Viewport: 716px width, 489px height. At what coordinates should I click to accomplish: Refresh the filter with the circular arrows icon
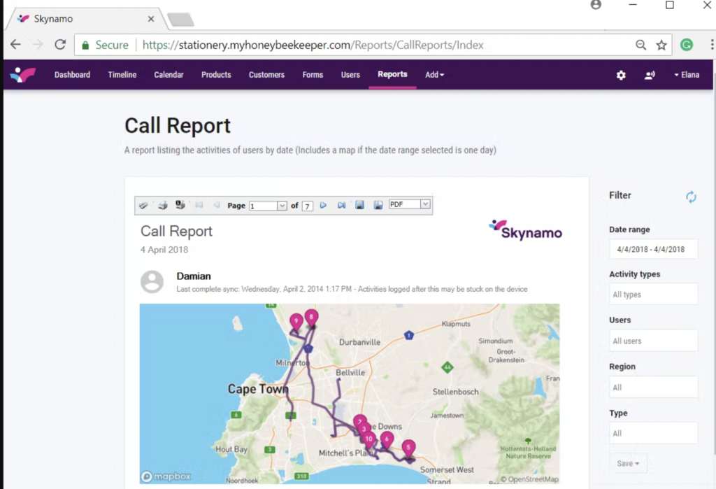[x=691, y=197]
